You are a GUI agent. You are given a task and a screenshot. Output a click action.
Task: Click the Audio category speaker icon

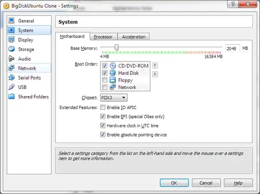click(x=11, y=59)
